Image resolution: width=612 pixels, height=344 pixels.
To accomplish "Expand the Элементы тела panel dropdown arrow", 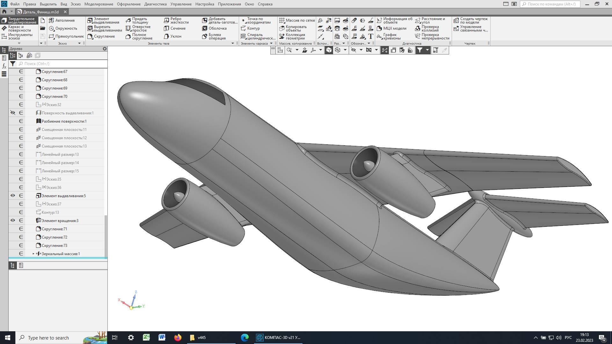I will [x=233, y=43].
